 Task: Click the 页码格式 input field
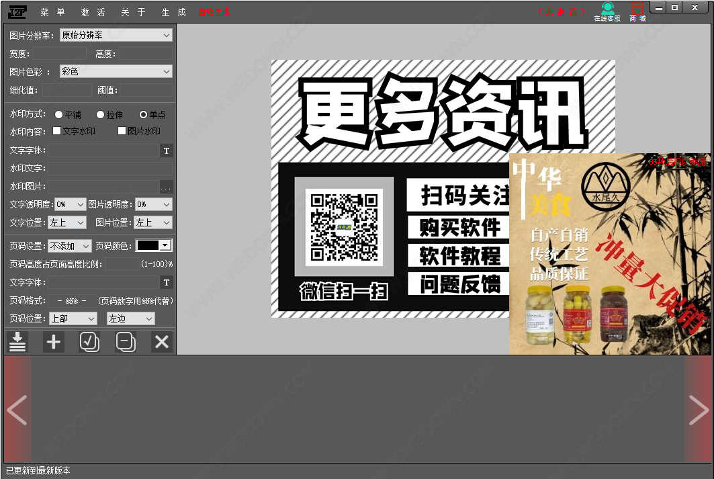[x=71, y=301]
